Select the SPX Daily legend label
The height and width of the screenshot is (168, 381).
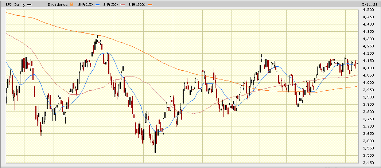coord(16,4)
